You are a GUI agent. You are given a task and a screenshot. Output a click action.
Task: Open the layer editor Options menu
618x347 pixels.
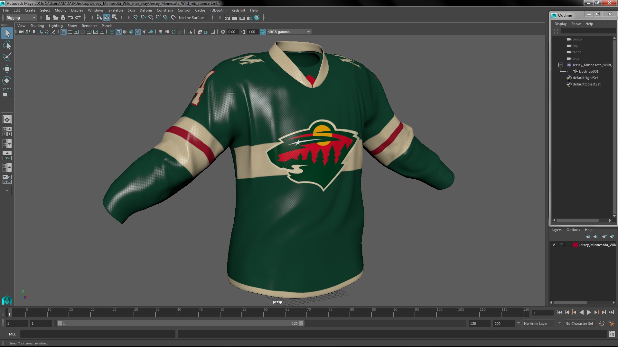[573, 230]
